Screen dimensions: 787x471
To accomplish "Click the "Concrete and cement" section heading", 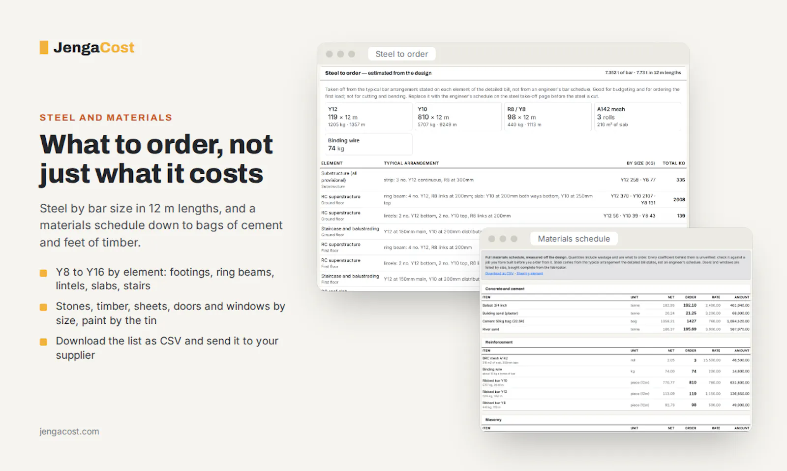I will coord(505,289).
